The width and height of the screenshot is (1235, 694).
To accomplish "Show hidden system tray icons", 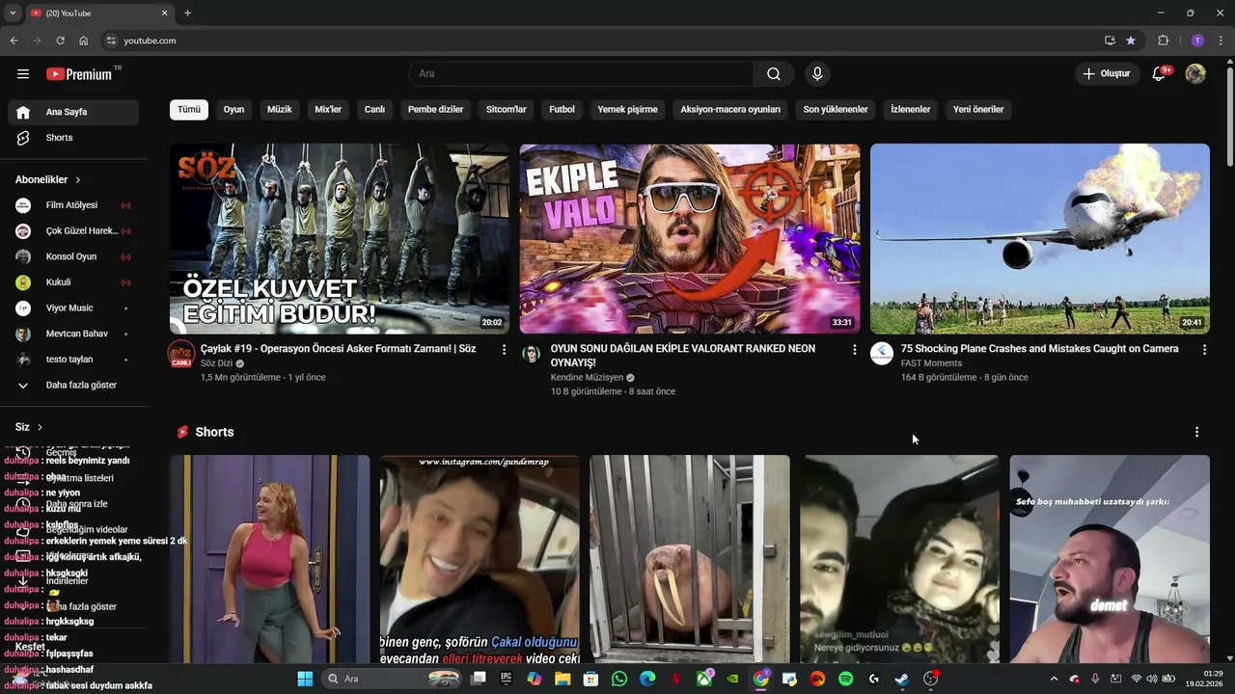I will (x=1054, y=679).
